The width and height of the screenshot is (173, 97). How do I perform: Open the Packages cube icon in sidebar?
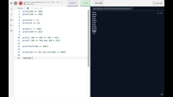[x=11, y=20]
